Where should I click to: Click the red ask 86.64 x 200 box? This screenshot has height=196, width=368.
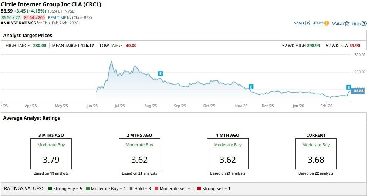pyautogui.click(x=34, y=17)
